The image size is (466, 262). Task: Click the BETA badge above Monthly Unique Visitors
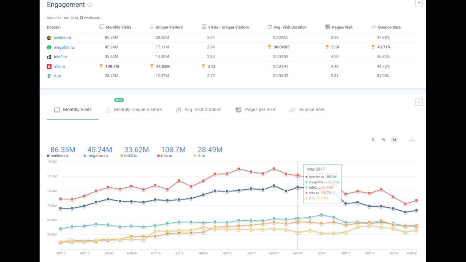tap(119, 100)
